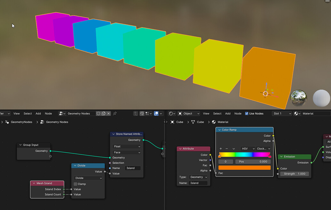Screen dimensions: 331x210
Task: Click the Emission output socket
Action: coord(311,163)
